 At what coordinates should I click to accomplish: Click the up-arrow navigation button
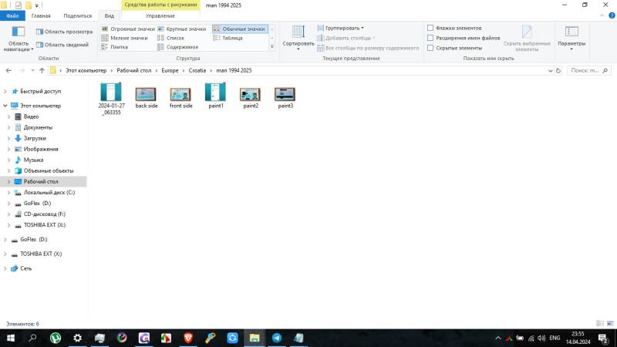42,70
